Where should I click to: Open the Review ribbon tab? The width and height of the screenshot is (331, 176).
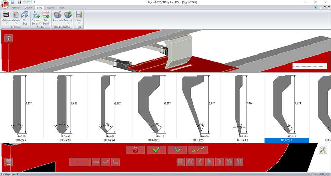tap(51, 8)
